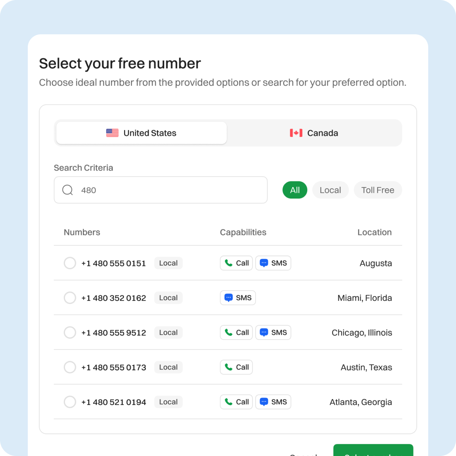Image resolution: width=456 pixels, height=456 pixels.
Task: Choose the +1 480 555 9512 radio button
Action: pos(70,333)
